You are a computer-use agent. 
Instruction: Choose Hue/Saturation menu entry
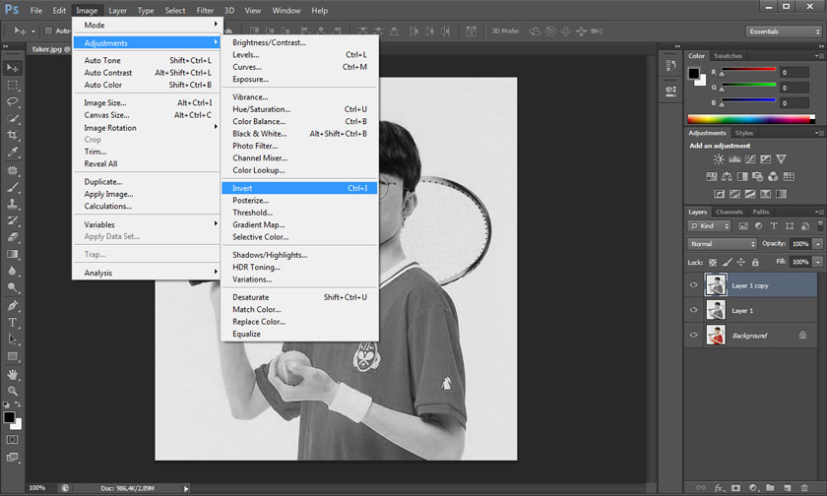299,109
